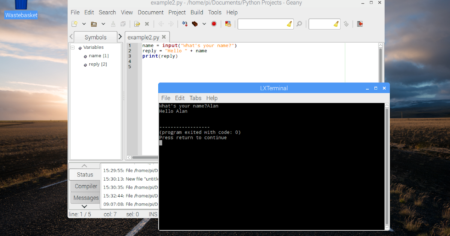Open the Document menu in Geany
The height and width of the screenshot is (236, 450).
[x=151, y=12]
